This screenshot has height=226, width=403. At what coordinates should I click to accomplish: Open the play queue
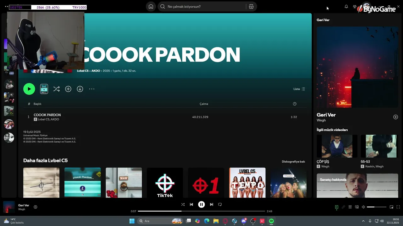(x=350, y=207)
